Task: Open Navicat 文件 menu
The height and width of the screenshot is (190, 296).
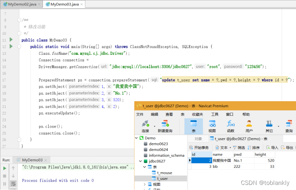Action: (140, 114)
